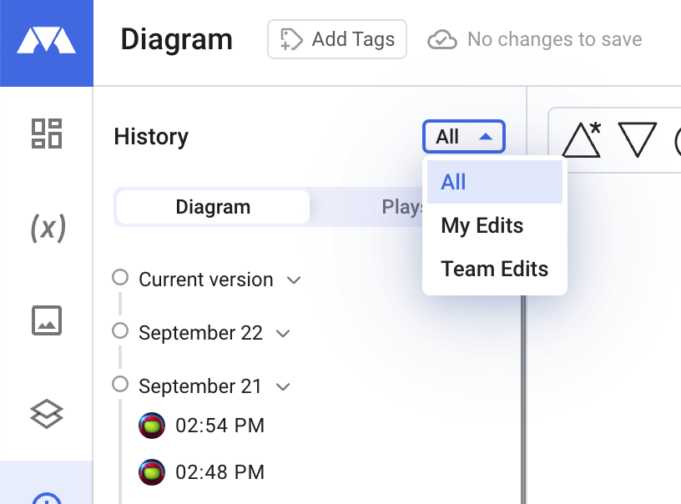The image size is (681, 504).
Task: Collapse the All history filter dropdown
Action: point(464,137)
